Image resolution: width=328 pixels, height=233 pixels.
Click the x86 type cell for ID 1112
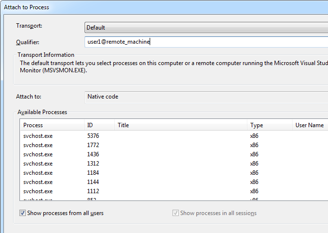[x=254, y=191]
